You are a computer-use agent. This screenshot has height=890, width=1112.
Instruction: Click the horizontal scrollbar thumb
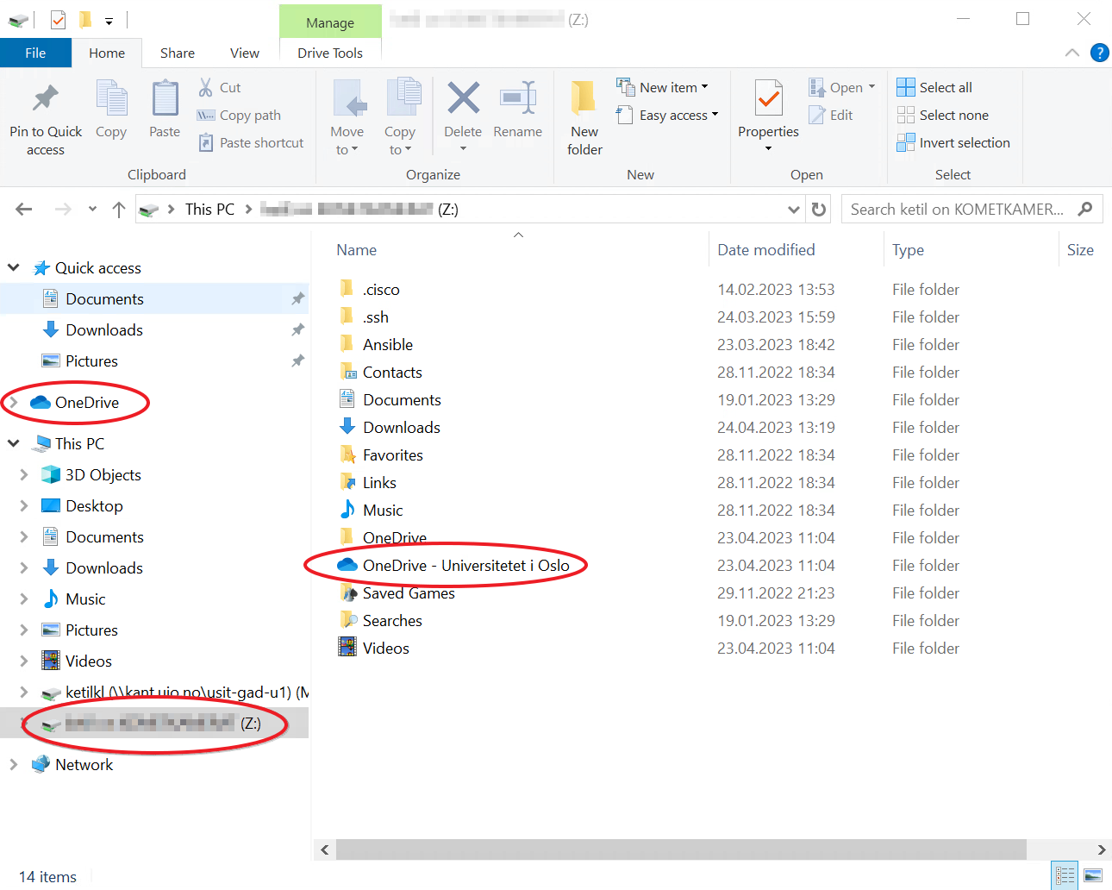[681, 849]
